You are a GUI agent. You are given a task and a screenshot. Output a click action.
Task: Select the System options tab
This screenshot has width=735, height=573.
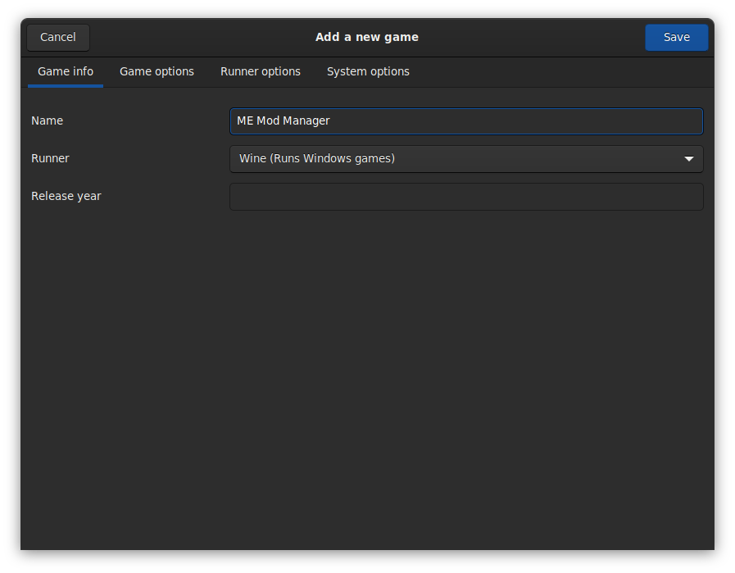368,72
